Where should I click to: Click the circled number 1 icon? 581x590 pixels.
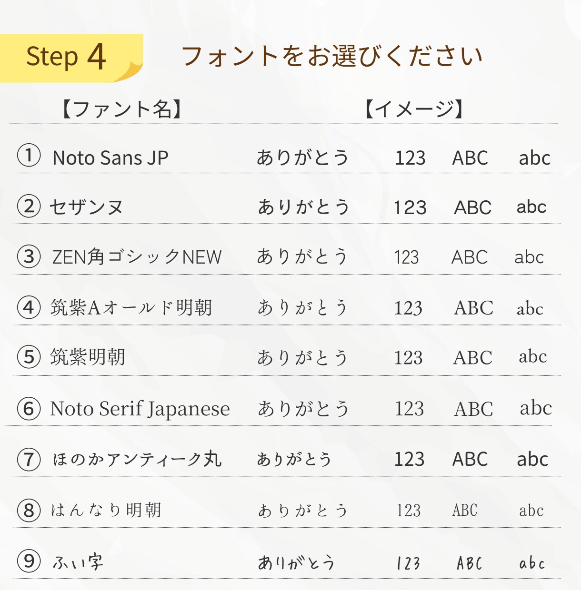29,156
